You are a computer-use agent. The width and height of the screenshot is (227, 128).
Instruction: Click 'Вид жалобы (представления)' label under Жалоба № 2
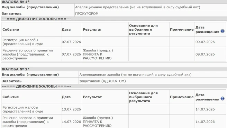coord(30,75)
